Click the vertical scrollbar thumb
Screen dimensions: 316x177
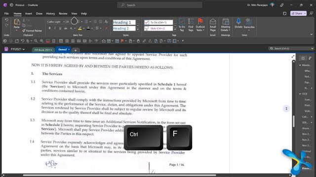(294, 121)
